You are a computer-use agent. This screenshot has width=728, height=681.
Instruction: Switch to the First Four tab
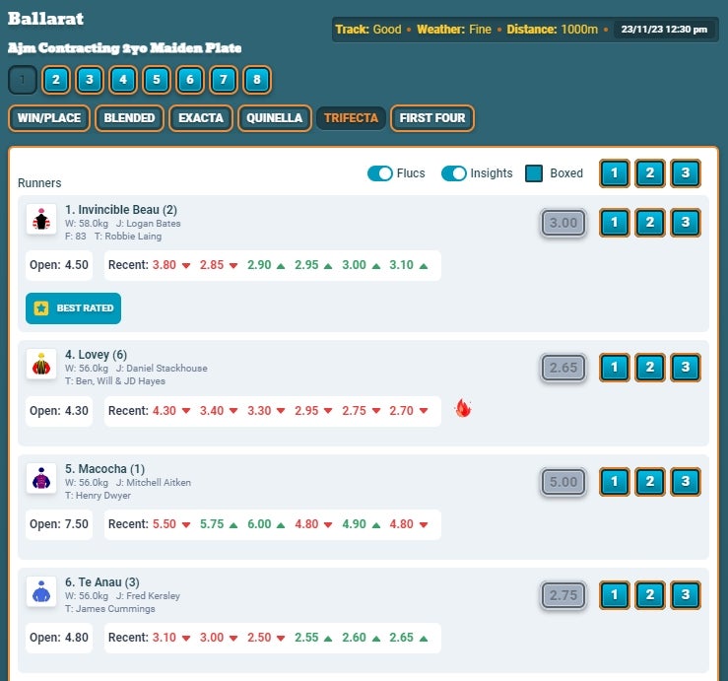(432, 118)
